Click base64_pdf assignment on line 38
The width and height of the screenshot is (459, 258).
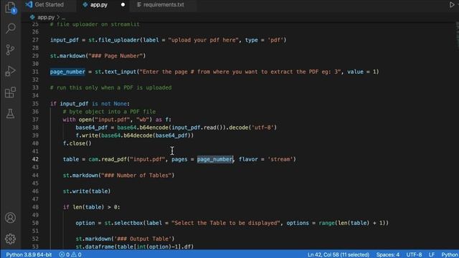point(91,128)
